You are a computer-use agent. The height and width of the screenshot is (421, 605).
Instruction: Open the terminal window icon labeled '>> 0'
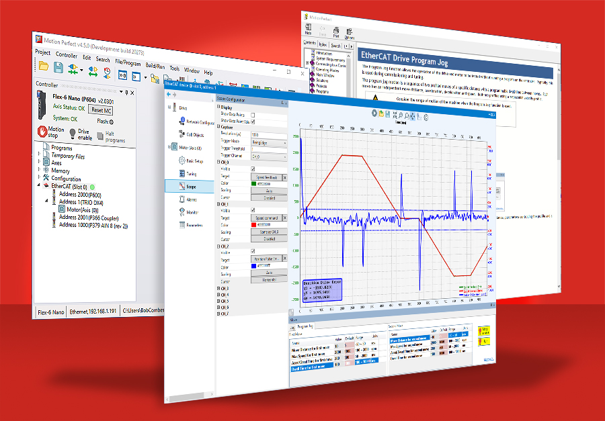click(123, 75)
